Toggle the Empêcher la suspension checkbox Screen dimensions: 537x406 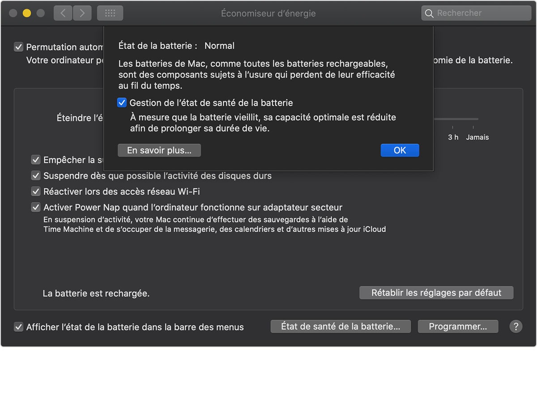36,160
